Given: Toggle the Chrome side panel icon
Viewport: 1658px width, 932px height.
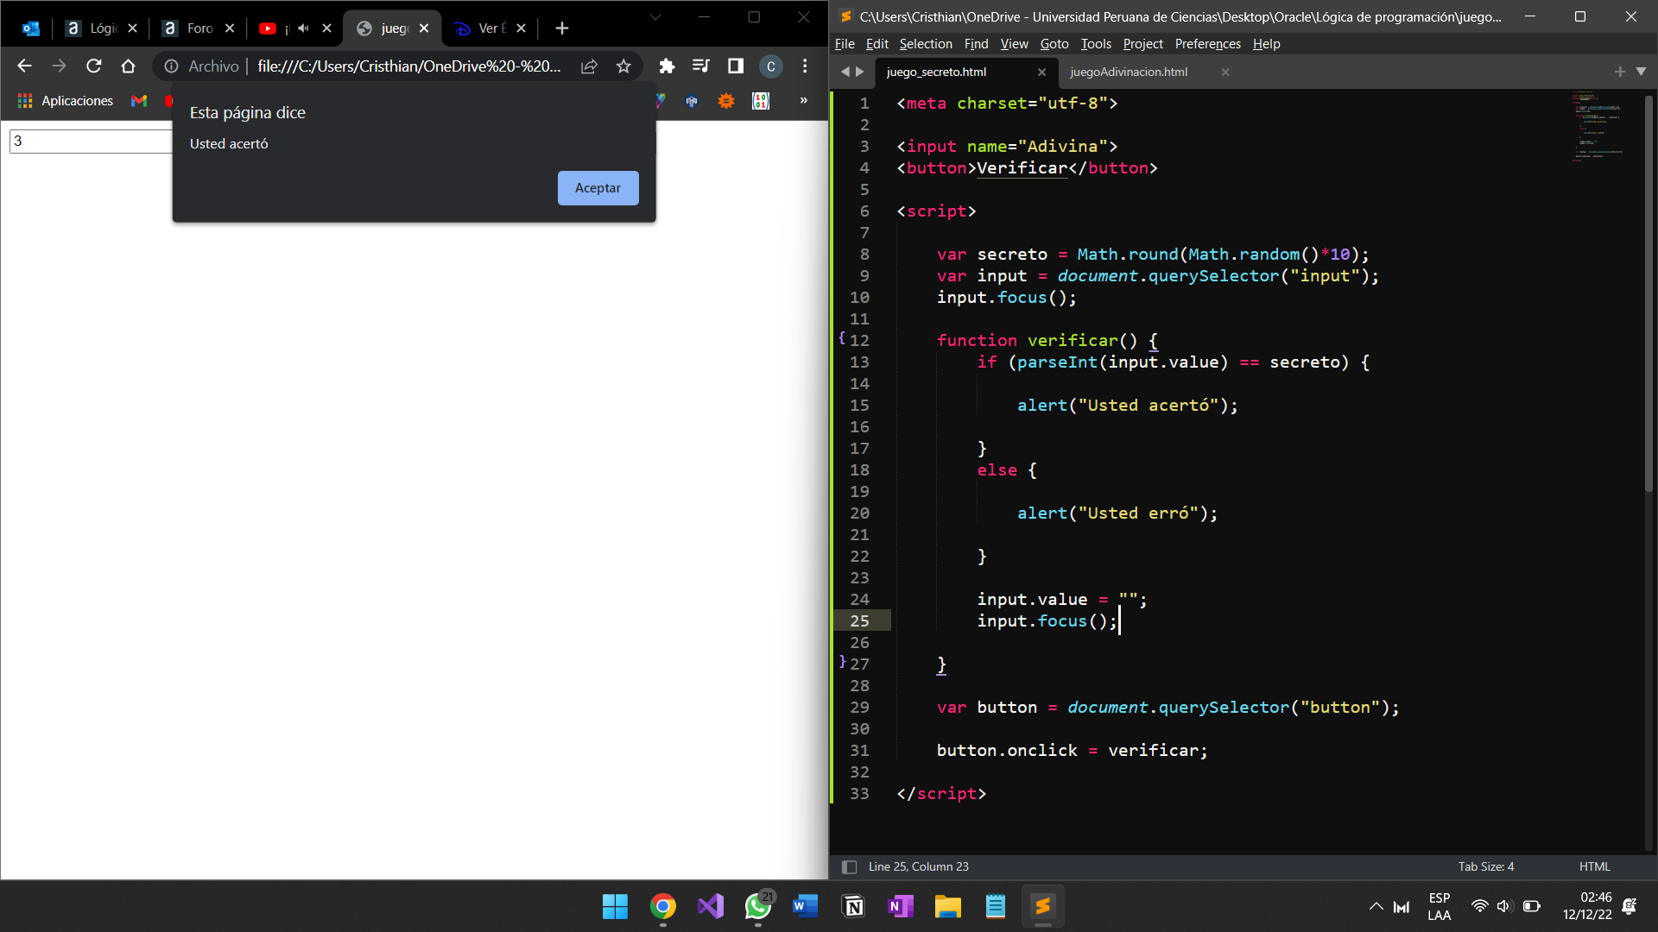Looking at the screenshot, I should [x=736, y=66].
